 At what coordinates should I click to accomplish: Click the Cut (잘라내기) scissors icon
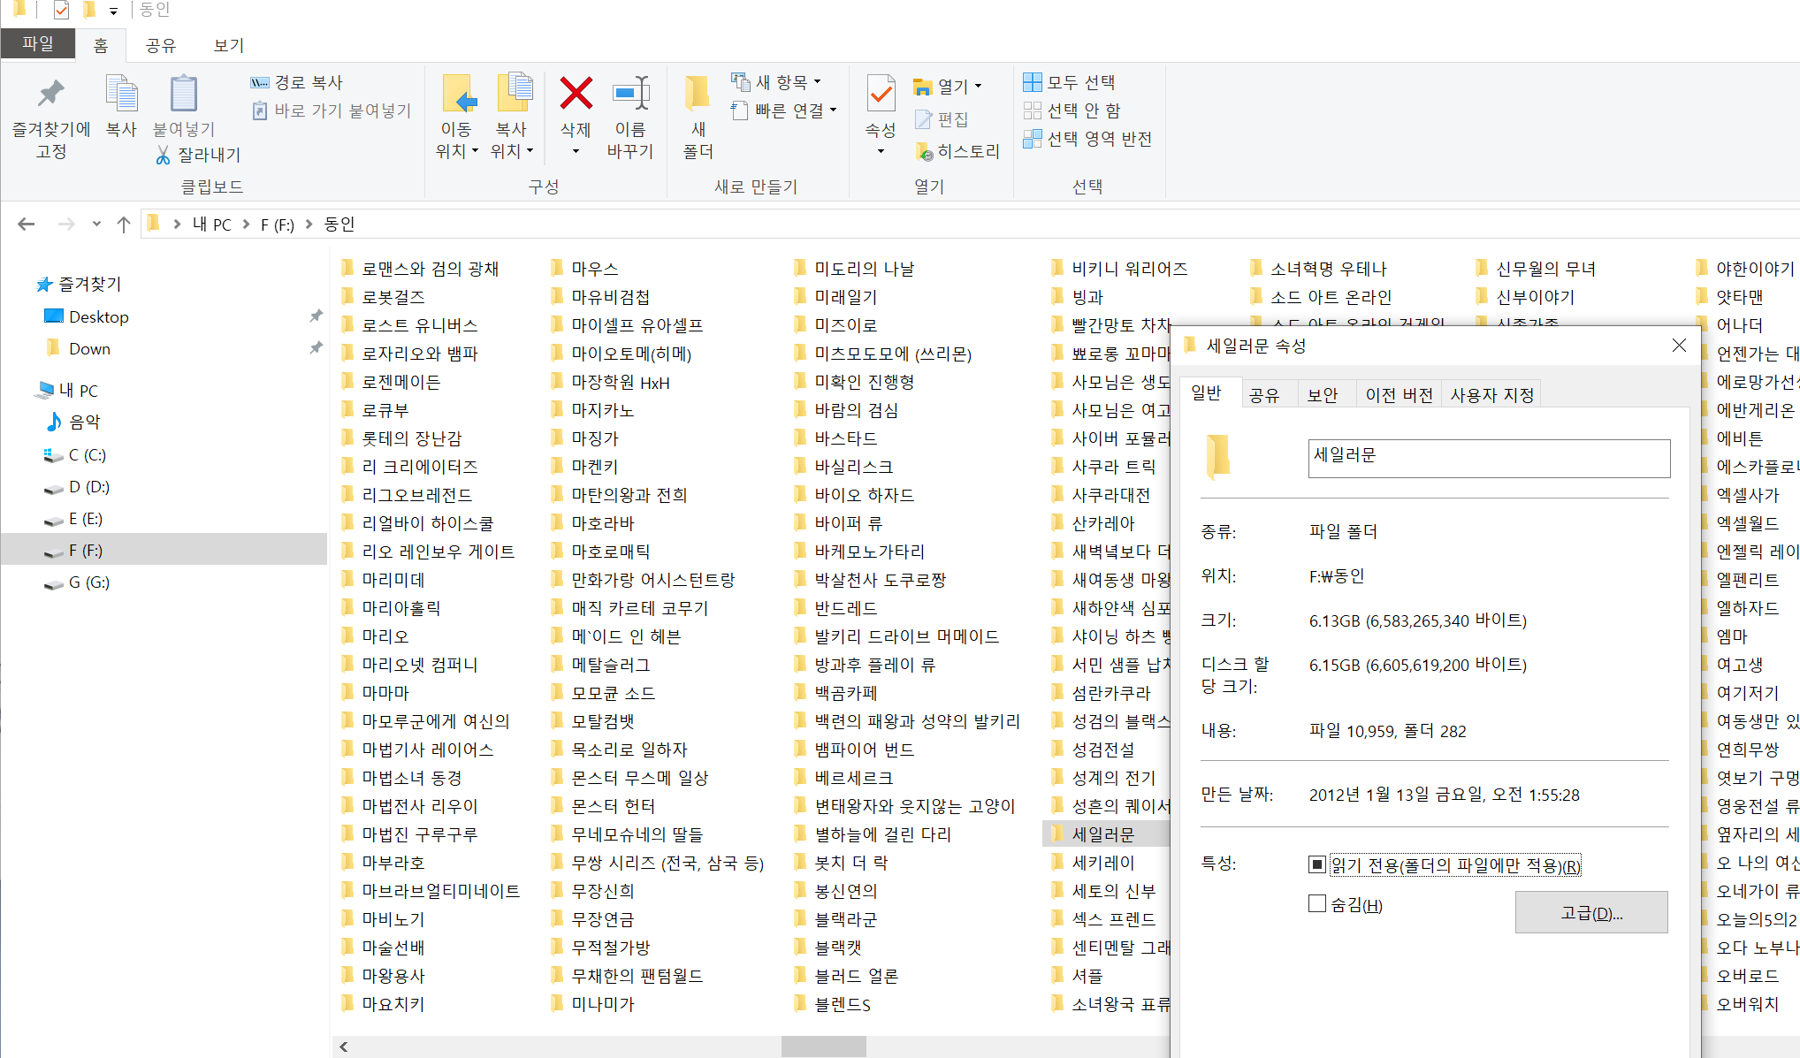click(163, 156)
